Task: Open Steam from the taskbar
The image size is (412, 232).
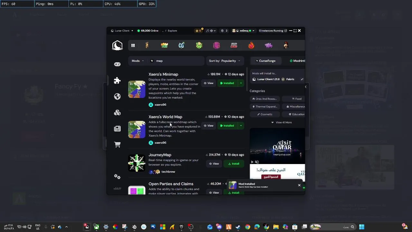Action: tap(238, 227)
